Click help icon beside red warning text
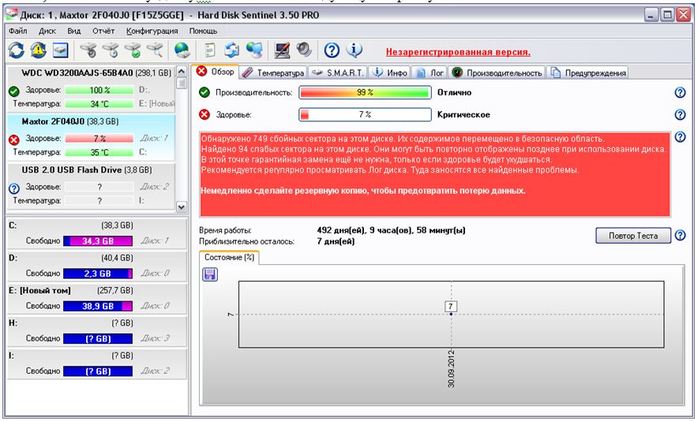Screen dimensions: 698x421 [x=680, y=137]
